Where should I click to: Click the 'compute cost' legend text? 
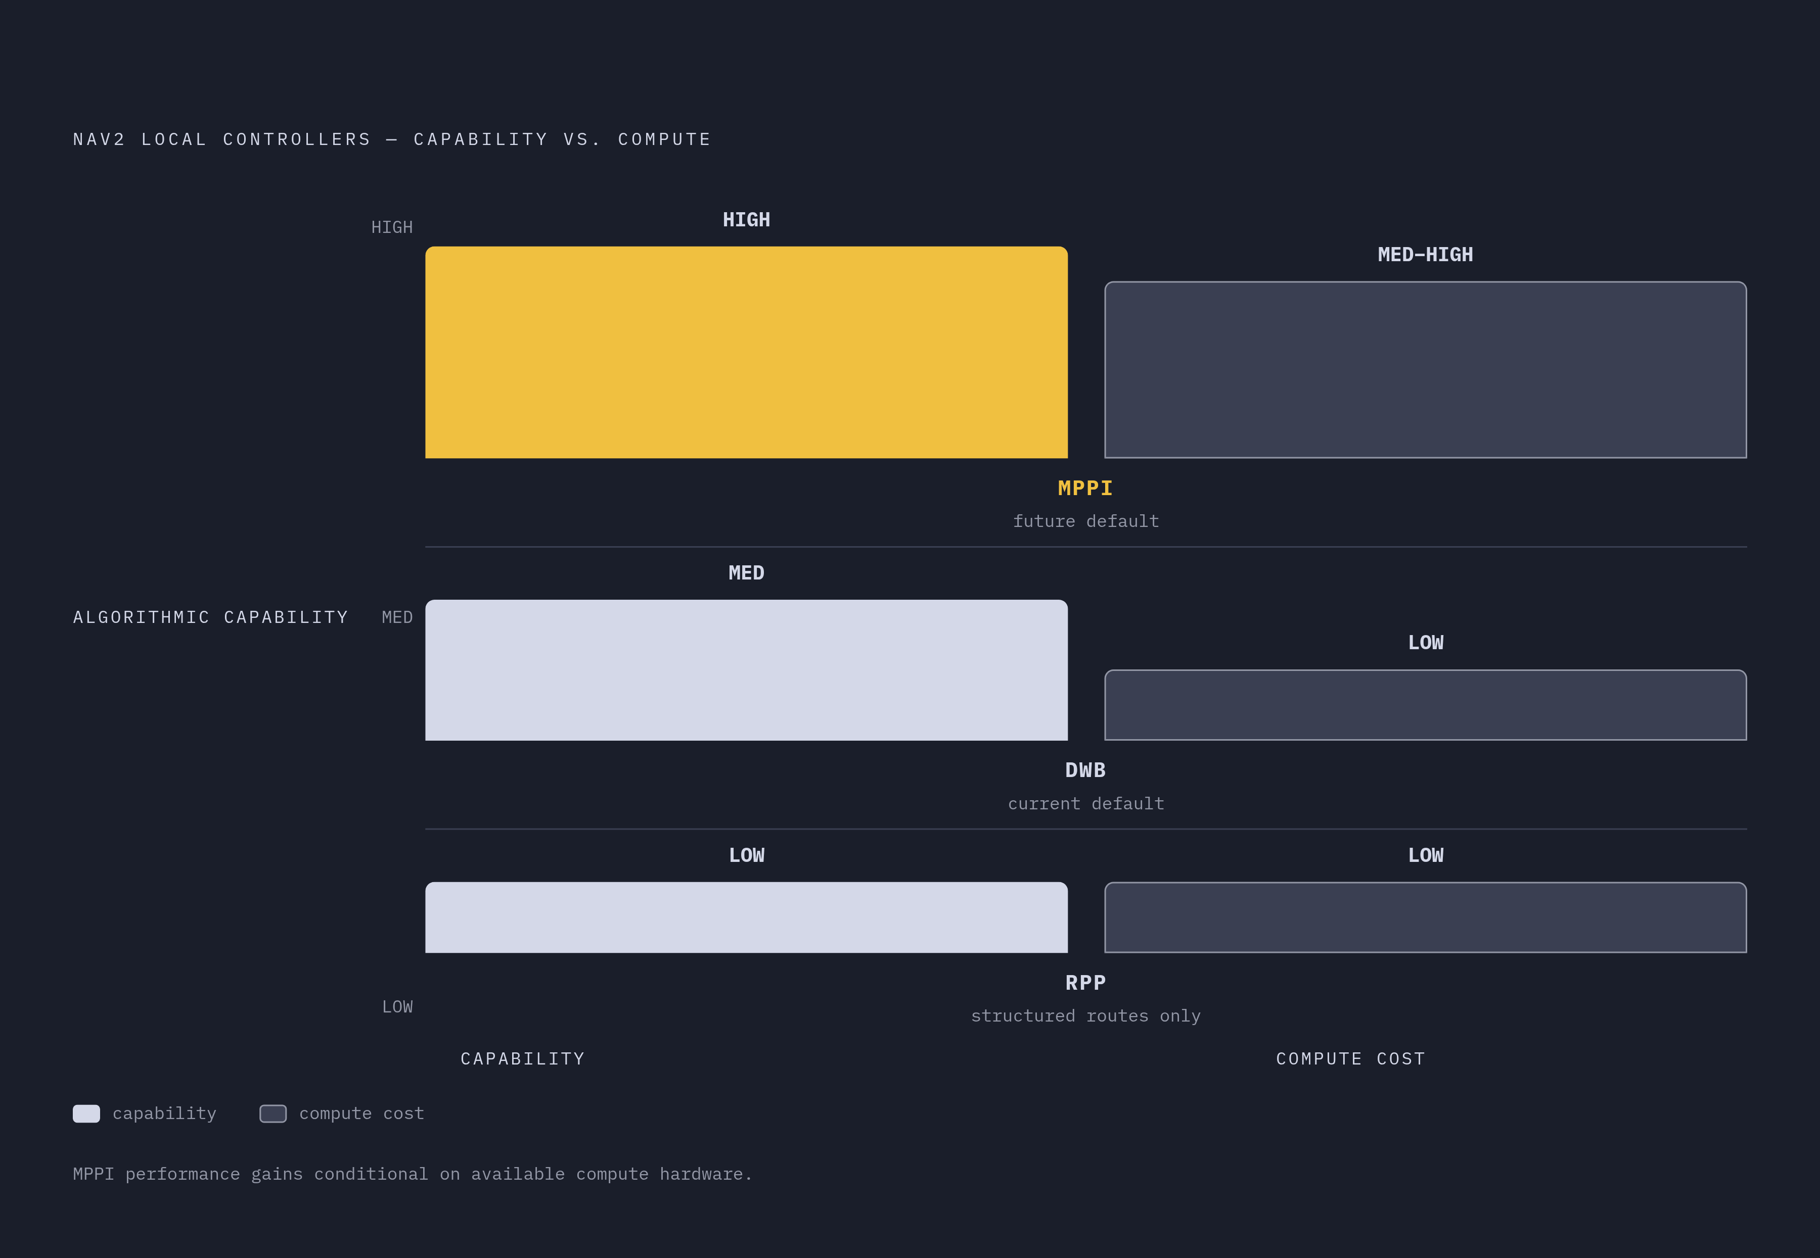361,1113
